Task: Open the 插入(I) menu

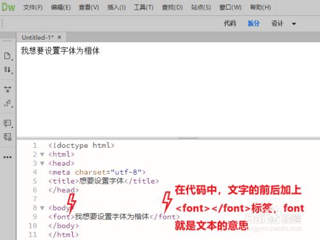Action: click(x=116, y=8)
